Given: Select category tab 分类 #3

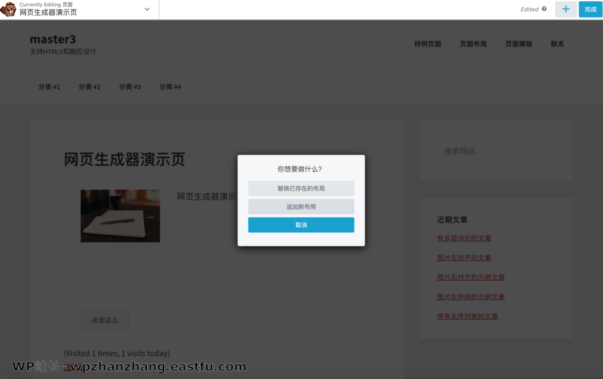Looking at the screenshot, I should 130,87.
